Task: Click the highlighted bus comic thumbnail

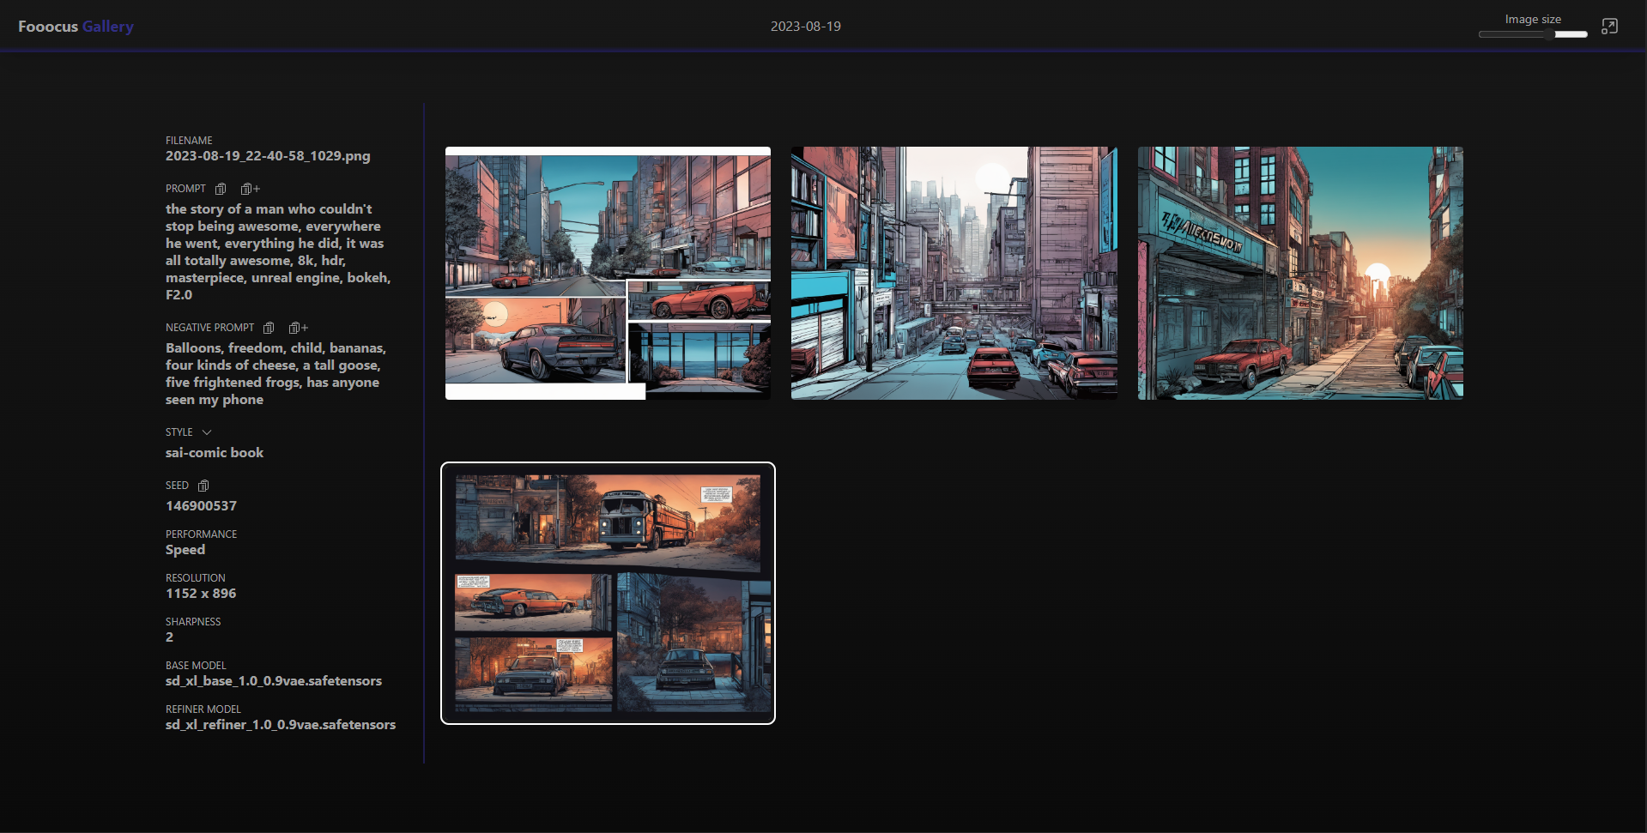Action: click(x=607, y=593)
